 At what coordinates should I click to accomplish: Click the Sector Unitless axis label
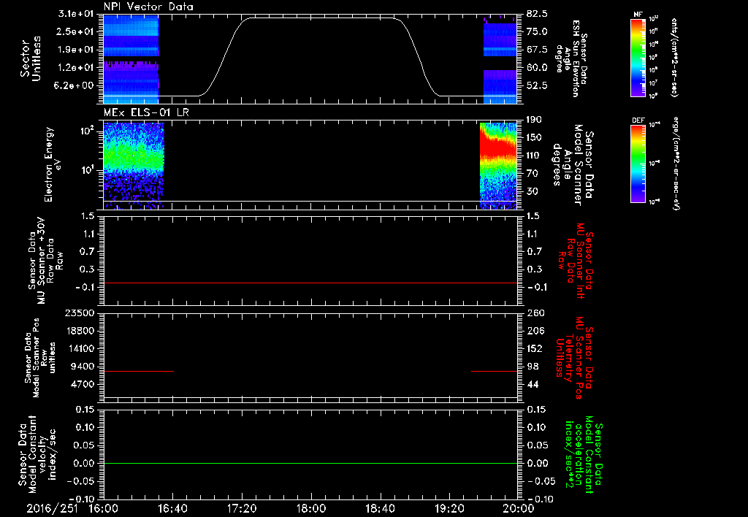click(x=30, y=58)
